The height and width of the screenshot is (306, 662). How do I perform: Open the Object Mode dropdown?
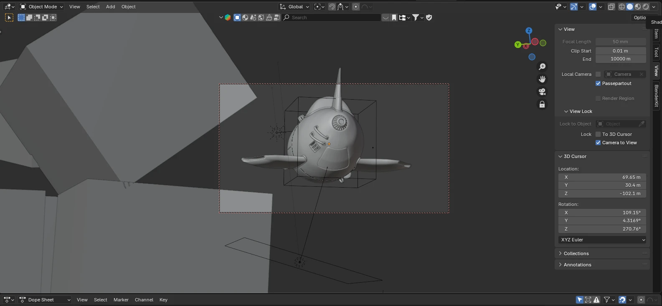tap(42, 7)
